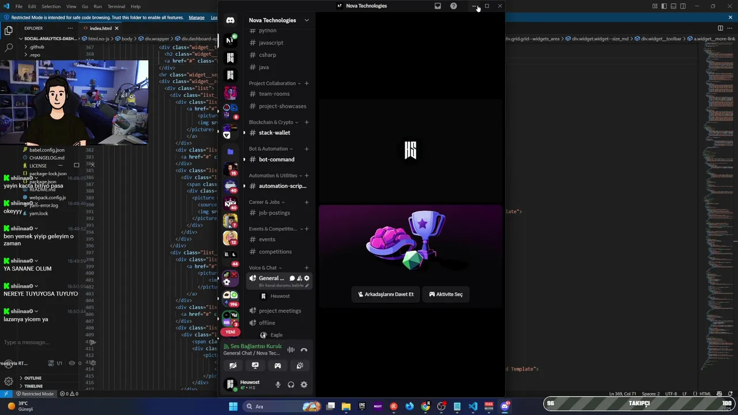Image resolution: width=738 pixels, height=415 pixels.
Task: Open File Explorer from taskbar
Action: coord(346,406)
